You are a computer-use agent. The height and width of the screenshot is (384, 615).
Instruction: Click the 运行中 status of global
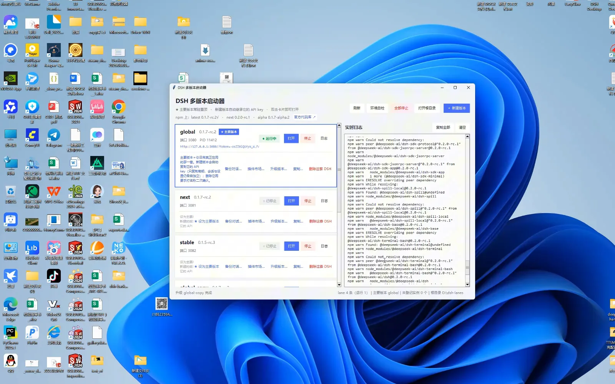click(x=269, y=139)
